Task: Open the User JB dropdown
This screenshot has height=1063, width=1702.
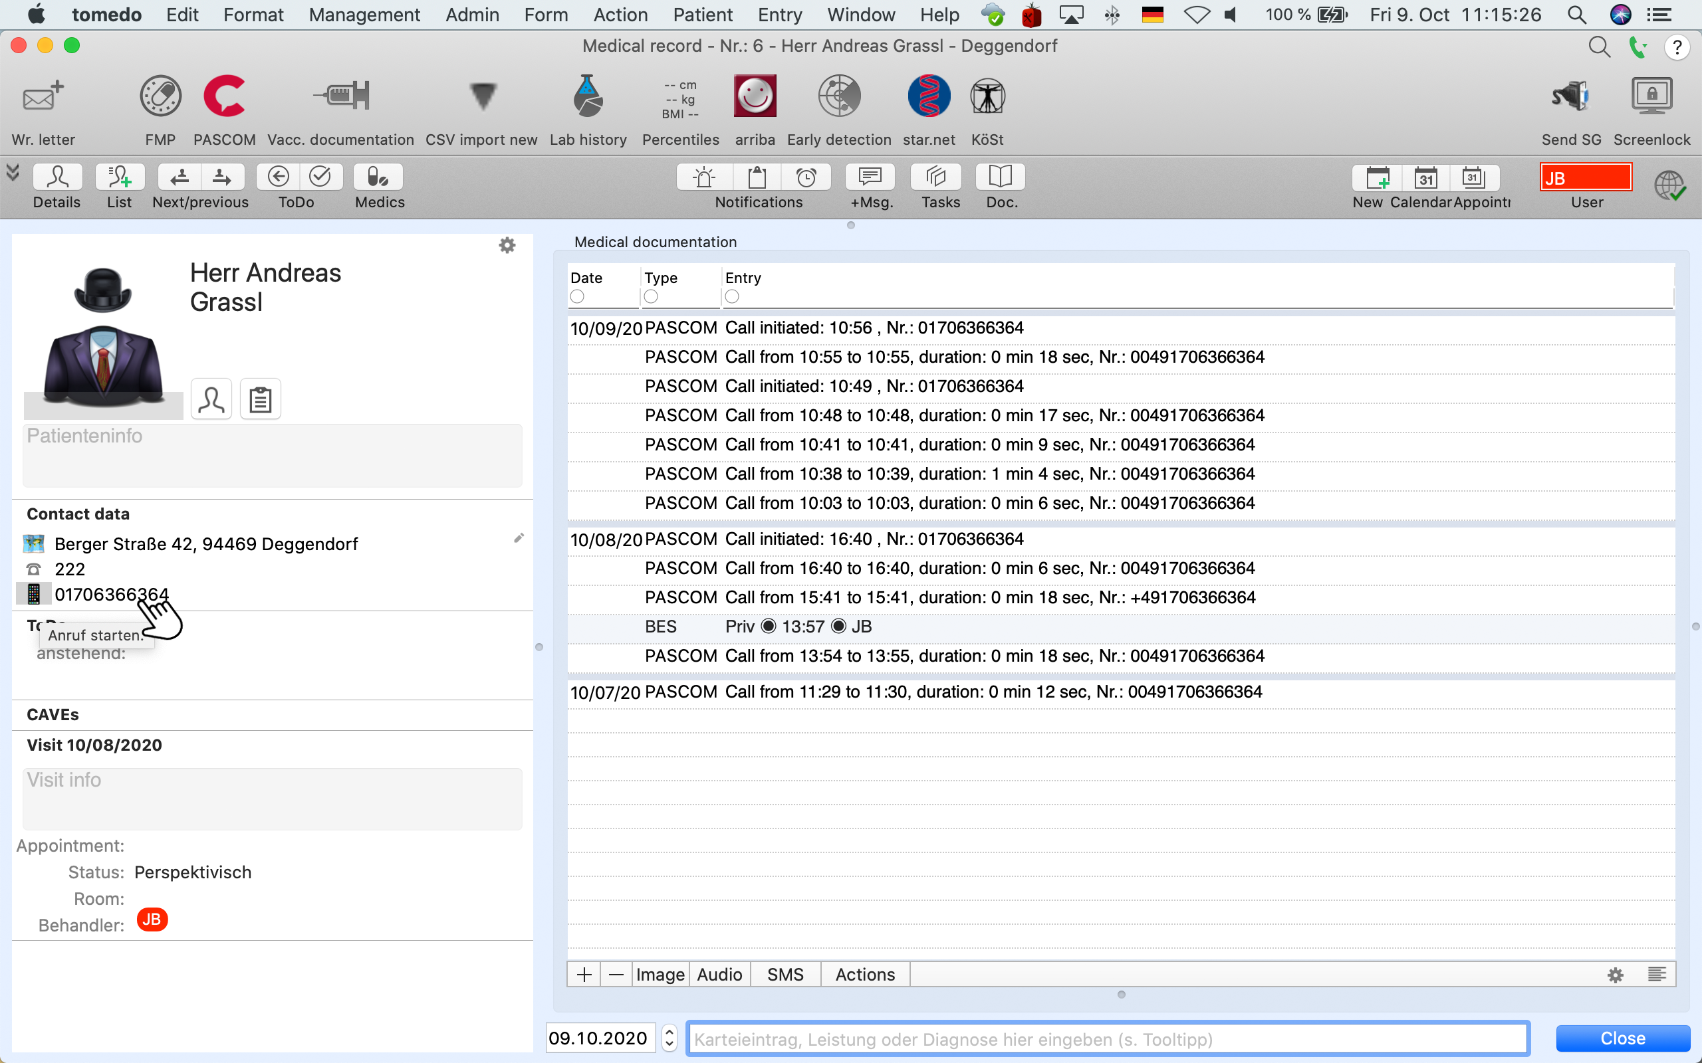Action: [1585, 178]
